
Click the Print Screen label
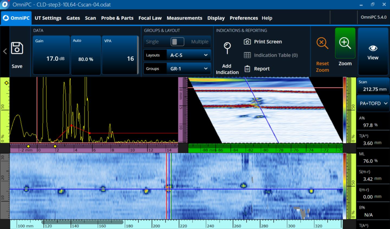268,42
